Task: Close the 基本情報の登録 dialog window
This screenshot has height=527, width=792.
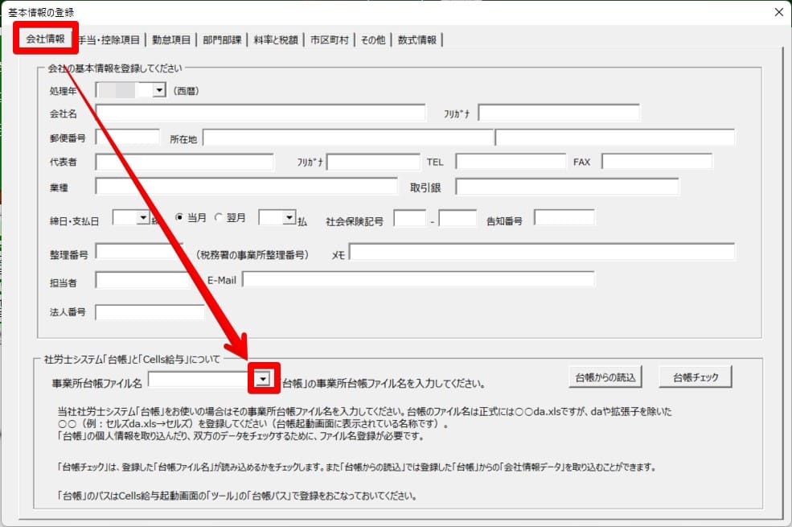Action: pos(778,11)
